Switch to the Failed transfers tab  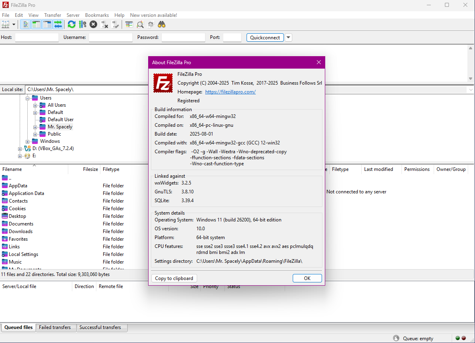point(55,327)
